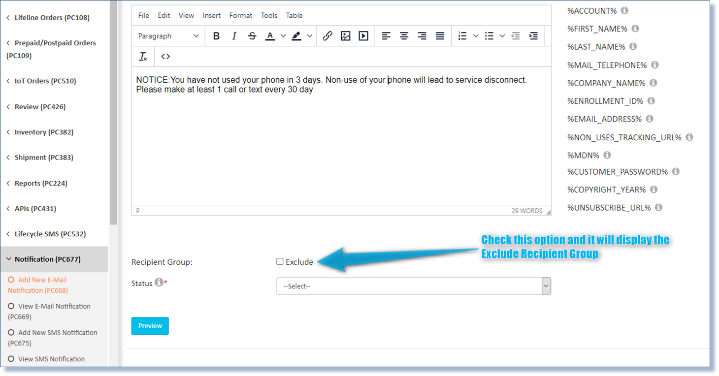Open the text color picker arrow

click(283, 35)
